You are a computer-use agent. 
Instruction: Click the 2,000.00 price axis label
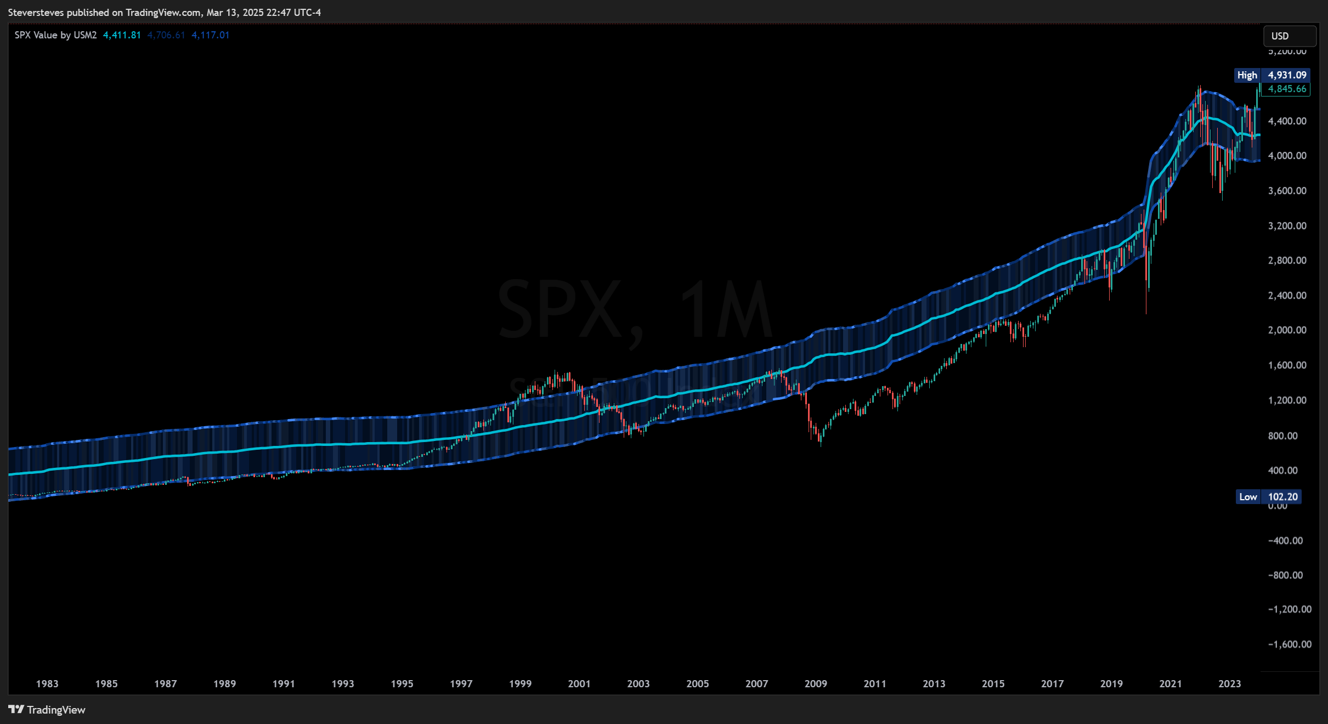pyautogui.click(x=1287, y=330)
